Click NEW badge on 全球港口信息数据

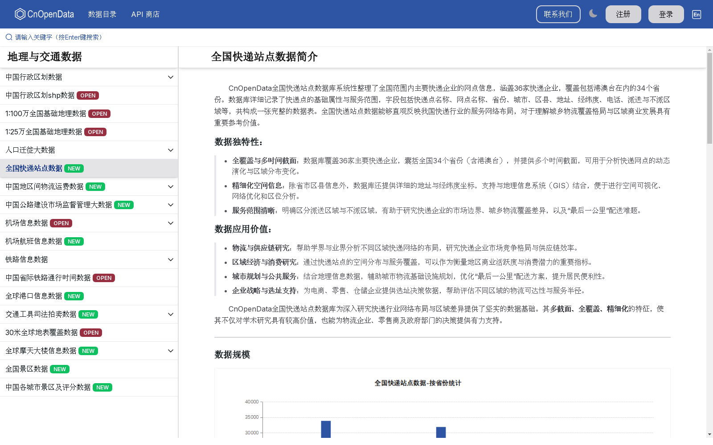[74, 296]
